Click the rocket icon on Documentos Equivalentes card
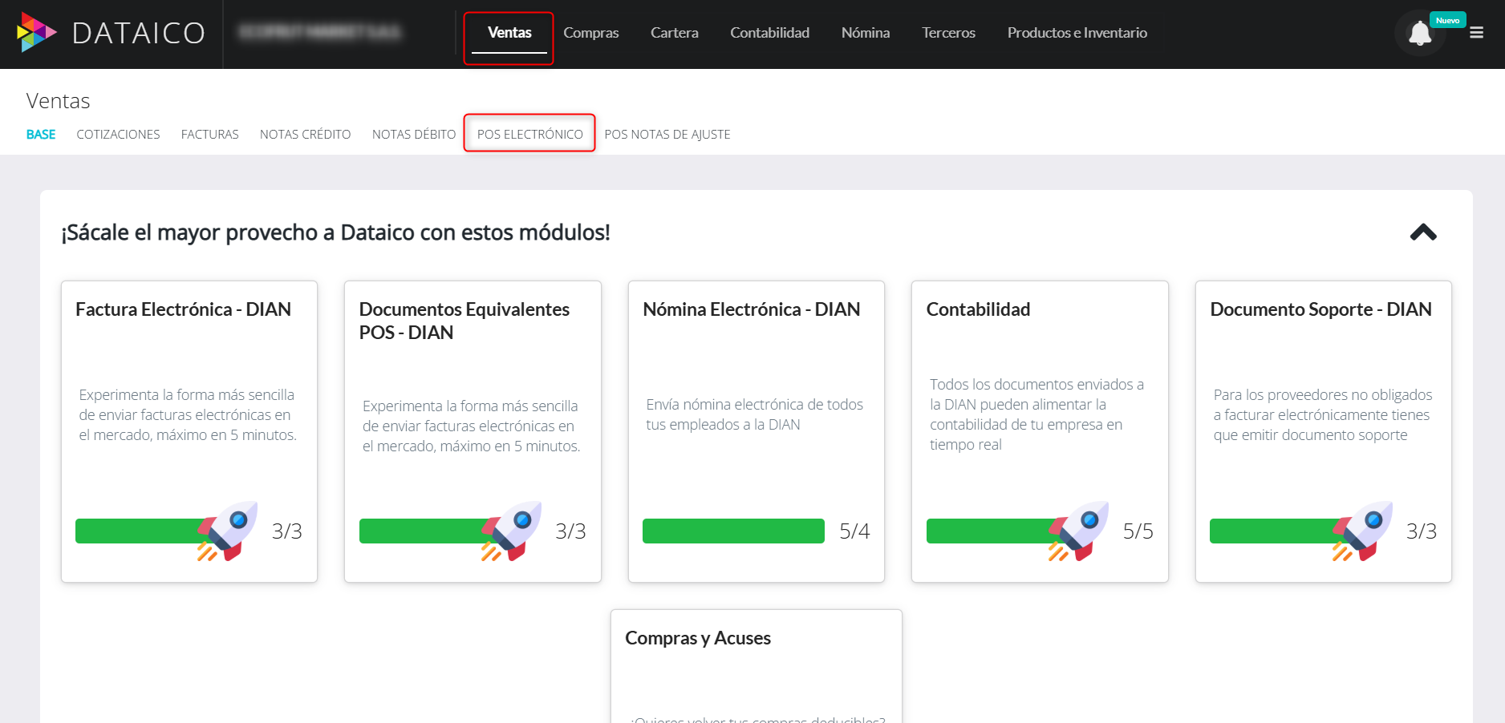Screen dimensions: 1505x723 click(511, 531)
